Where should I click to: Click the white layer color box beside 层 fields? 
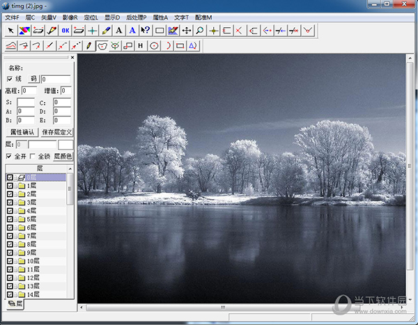(65, 145)
